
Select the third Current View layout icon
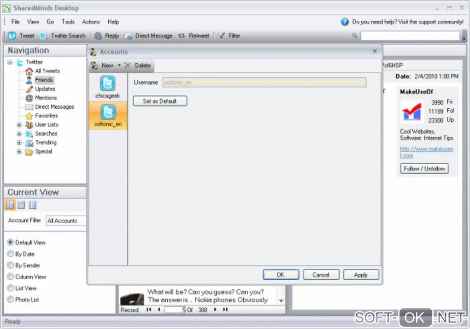click(x=32, y=205)
